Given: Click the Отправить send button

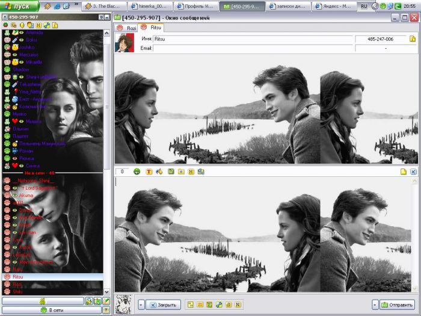Looking at the screenshot, I should coord(398,305).
